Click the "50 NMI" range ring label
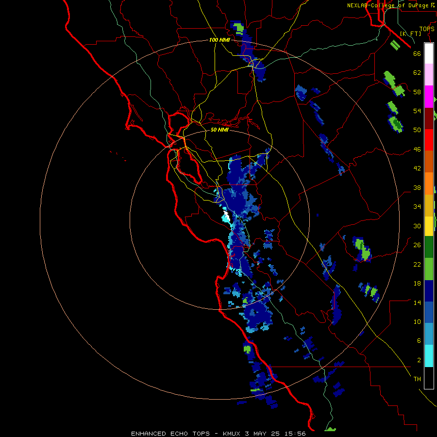The height and width of the screenshot is (437, 437). click(219, 130)
